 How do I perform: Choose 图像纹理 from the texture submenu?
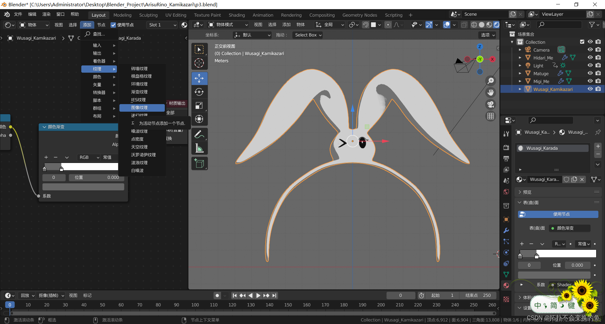[x=142, y=108]
